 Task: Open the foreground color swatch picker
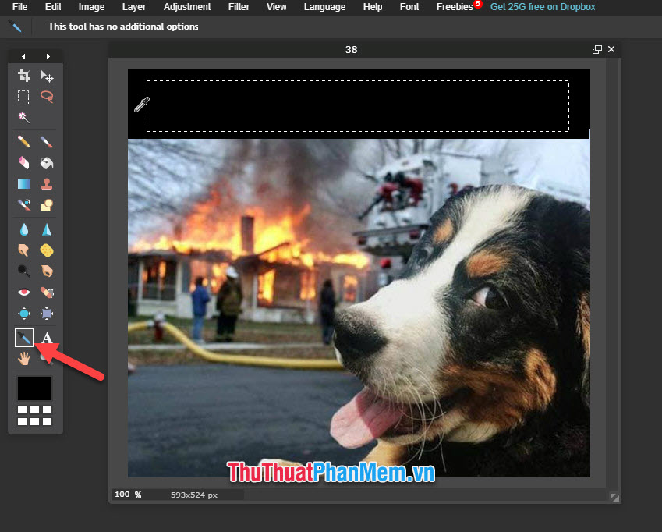(x=34, y=388)
